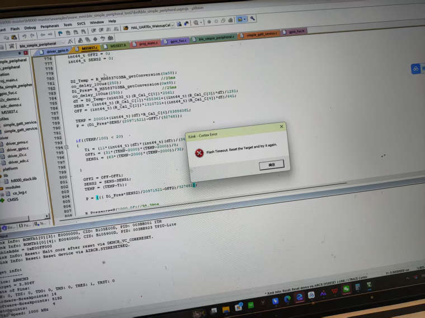Open Microsoft Edge from the taskbar
Screen dimensions: 425x318
point(287,299)
